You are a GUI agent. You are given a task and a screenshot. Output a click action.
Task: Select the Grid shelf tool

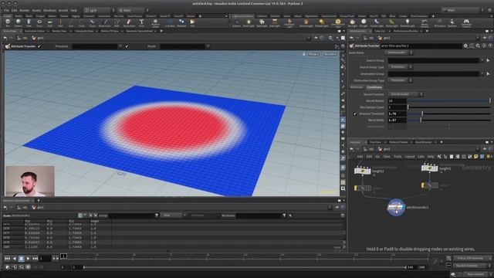pyautogui.click(x=49, y=22)
